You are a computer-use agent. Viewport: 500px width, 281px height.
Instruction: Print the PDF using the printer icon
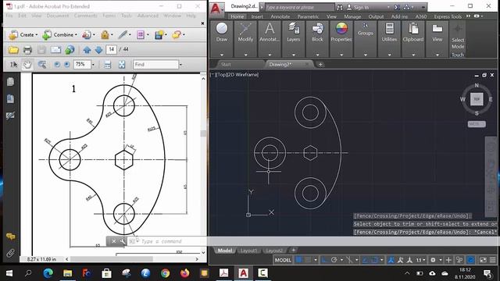coord(27,50)
